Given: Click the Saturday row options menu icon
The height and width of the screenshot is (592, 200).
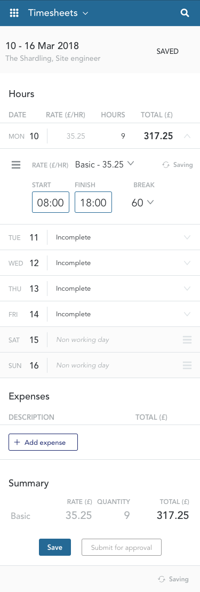Looking at the screenshot, I should click(187, 340).
